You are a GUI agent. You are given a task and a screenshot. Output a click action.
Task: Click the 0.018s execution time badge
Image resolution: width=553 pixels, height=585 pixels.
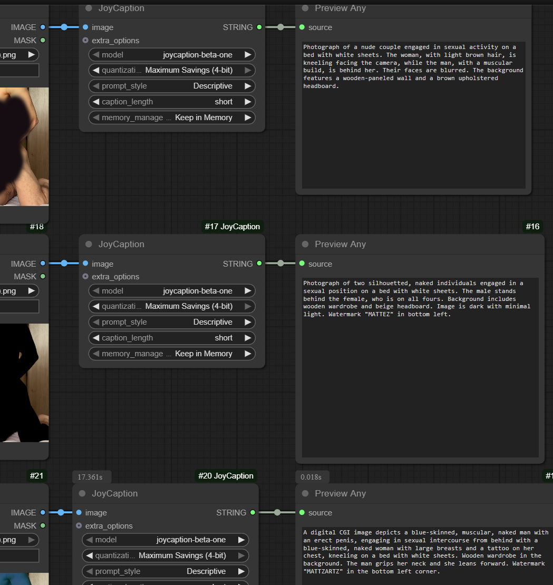(x=311, y=477)
